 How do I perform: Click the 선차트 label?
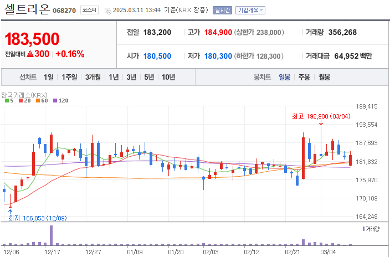pyautogui.click(x=28, y=77)
